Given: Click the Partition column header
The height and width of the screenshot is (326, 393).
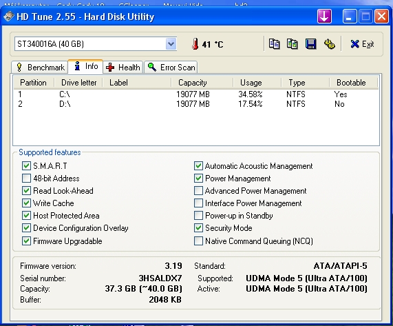Looking at the screenshot, I should coord(34,83).
